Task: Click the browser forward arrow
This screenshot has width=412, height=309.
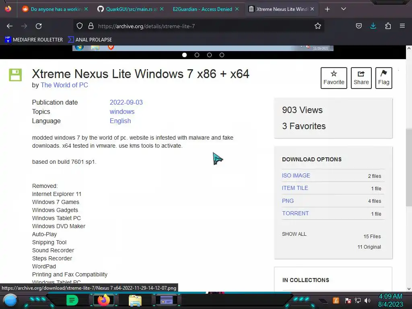Action: tap(24, 26)
